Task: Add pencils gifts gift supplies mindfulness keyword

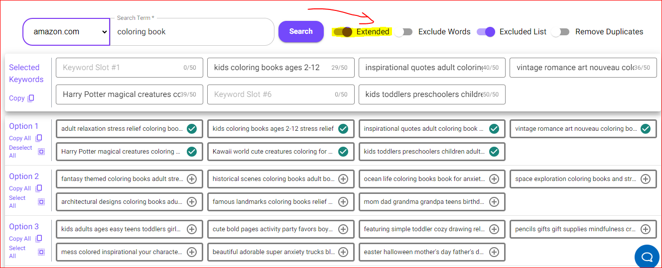Action: (x=646, y=229)
